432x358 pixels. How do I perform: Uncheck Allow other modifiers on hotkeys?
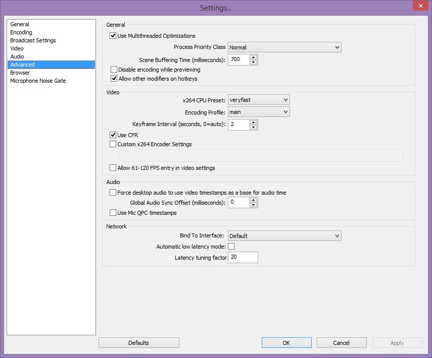pos(114,78)
